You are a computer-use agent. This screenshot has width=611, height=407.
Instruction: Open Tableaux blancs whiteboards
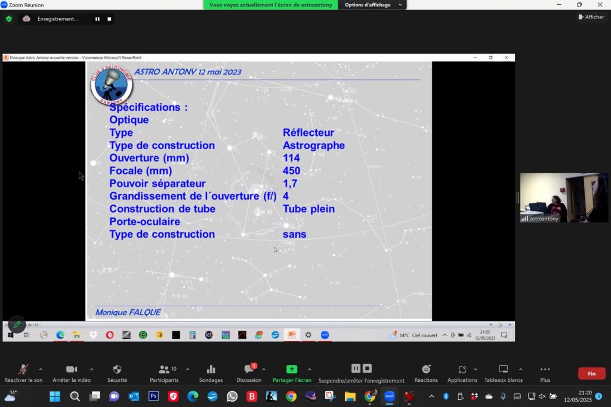click(504, 373)
